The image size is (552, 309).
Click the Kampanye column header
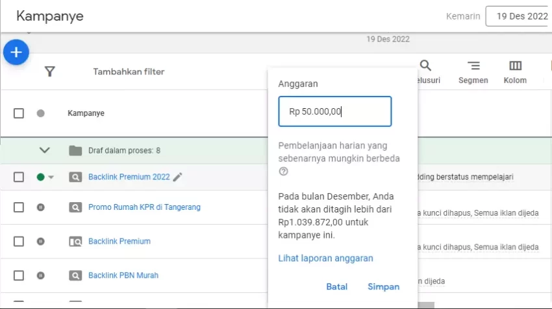click(86, 113)
